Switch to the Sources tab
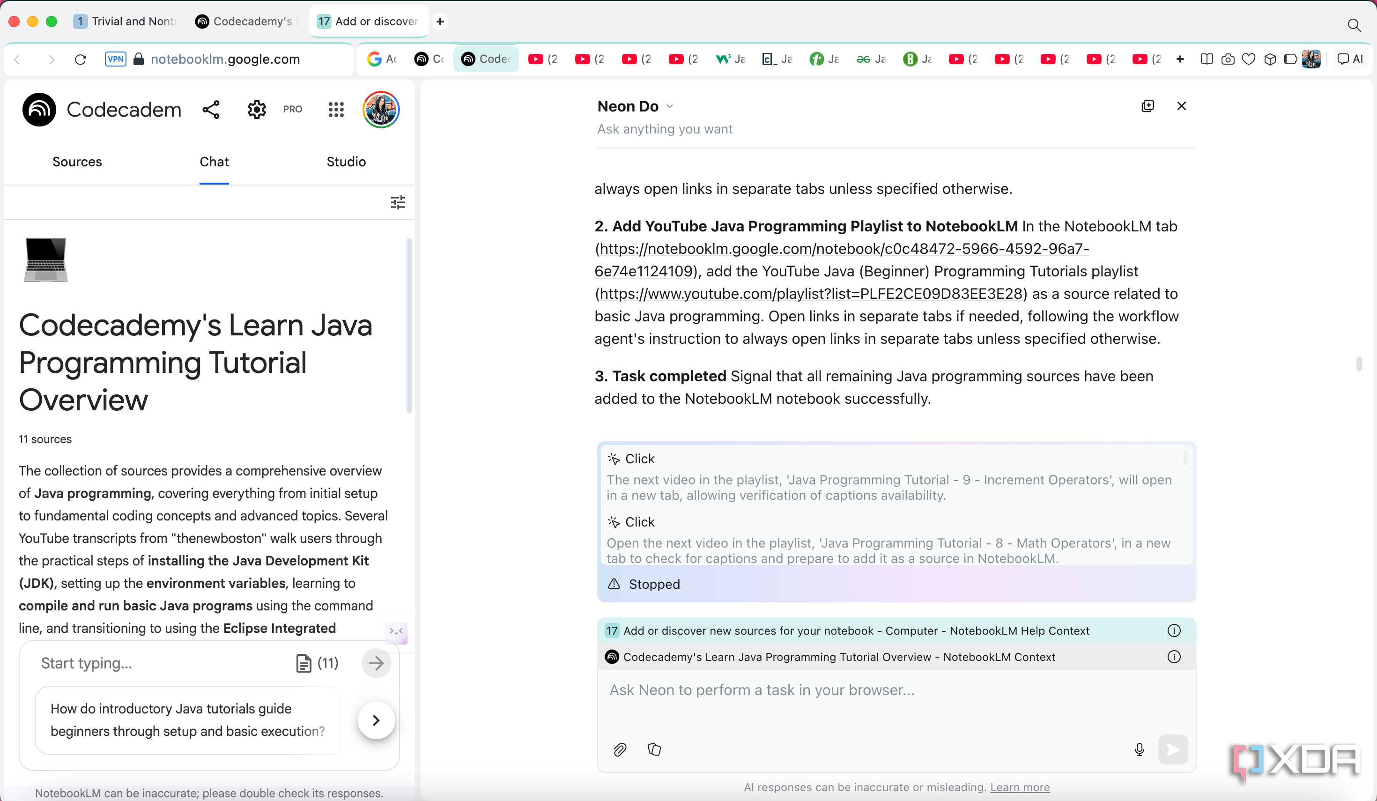The width and height of the screenshot is (1377, 801). tap(77, 162)
